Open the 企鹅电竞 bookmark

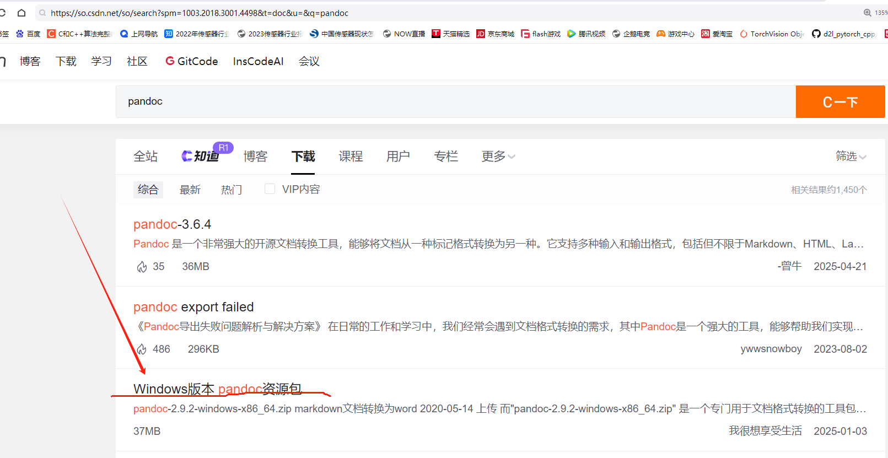[x=631, y=34]
